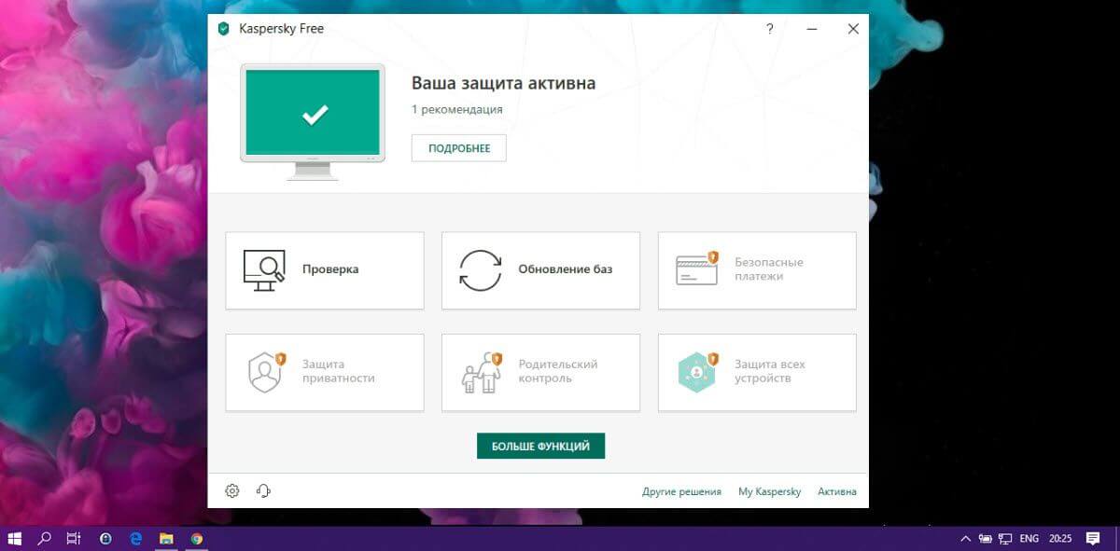The width and height of the screenshot is (1120, 551).
Task: Open Task View on the taskbar
Action: coord(73,538)
